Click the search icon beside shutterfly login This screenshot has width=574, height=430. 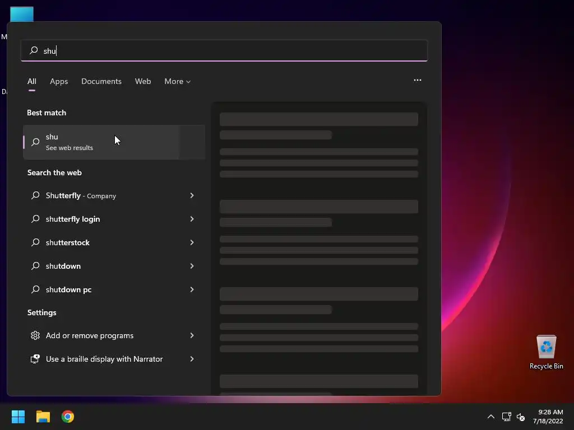35,219
